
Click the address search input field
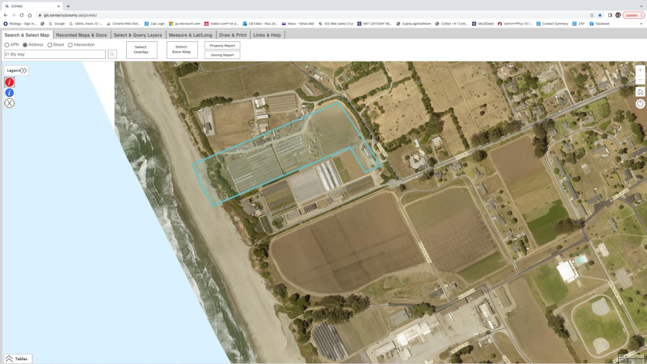point(54,54)
